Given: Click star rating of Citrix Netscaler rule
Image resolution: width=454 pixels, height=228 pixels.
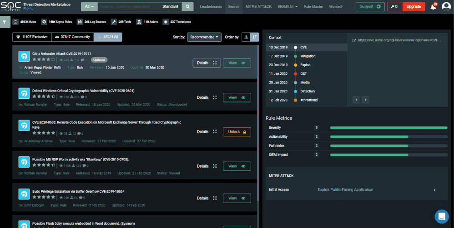Looking at the screenshot, I should pyautogui.click(x=44, y=60).
